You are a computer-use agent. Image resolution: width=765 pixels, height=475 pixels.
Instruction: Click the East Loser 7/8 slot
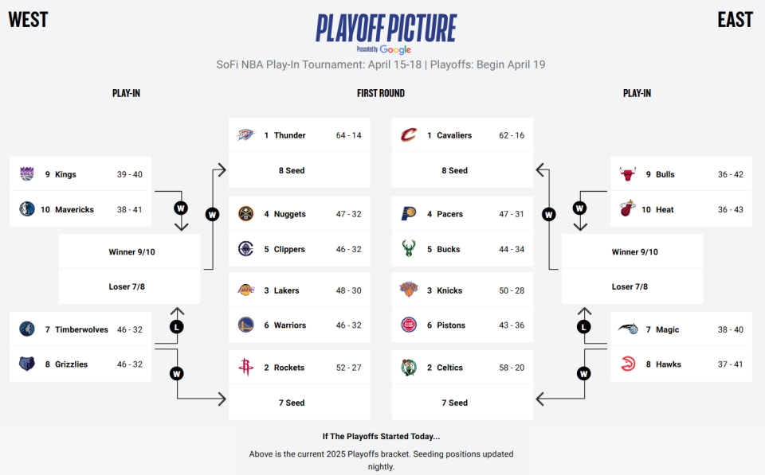(634, 287)
